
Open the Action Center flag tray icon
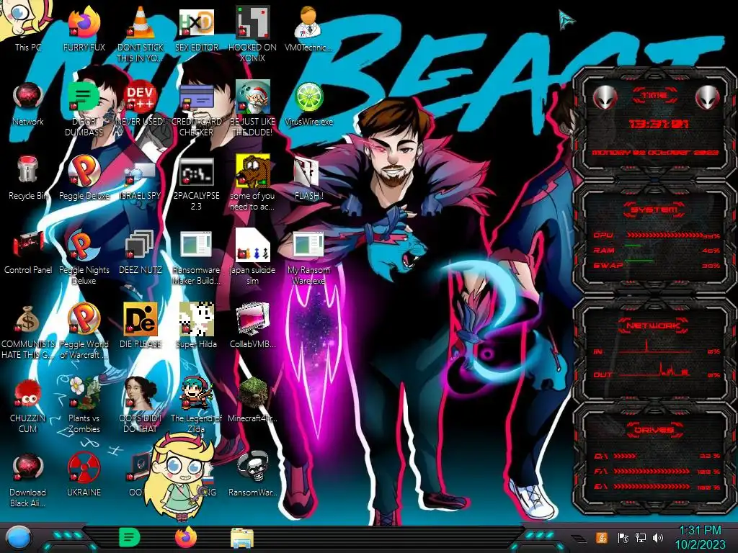[623, 537]
